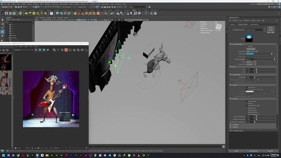Click the Presets button in Attribute Editor
Screen dimensions: 281x158
click(x=270, y=30)
